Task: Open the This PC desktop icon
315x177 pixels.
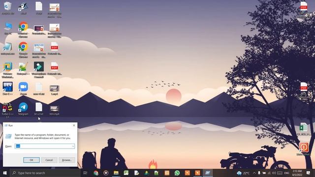Action: coord(8,28)
